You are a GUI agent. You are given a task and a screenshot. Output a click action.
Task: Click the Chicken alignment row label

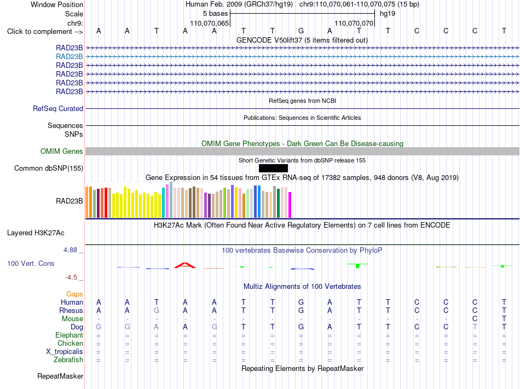[70, 343]
